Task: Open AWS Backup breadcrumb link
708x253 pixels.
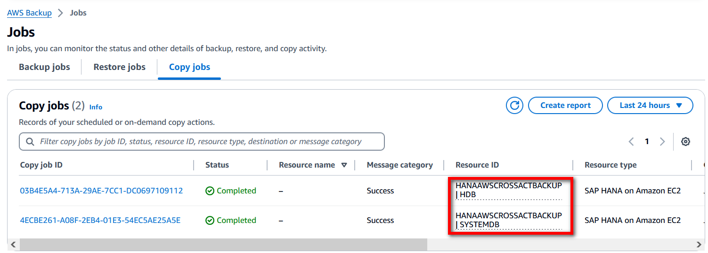Action: [29, 13]
